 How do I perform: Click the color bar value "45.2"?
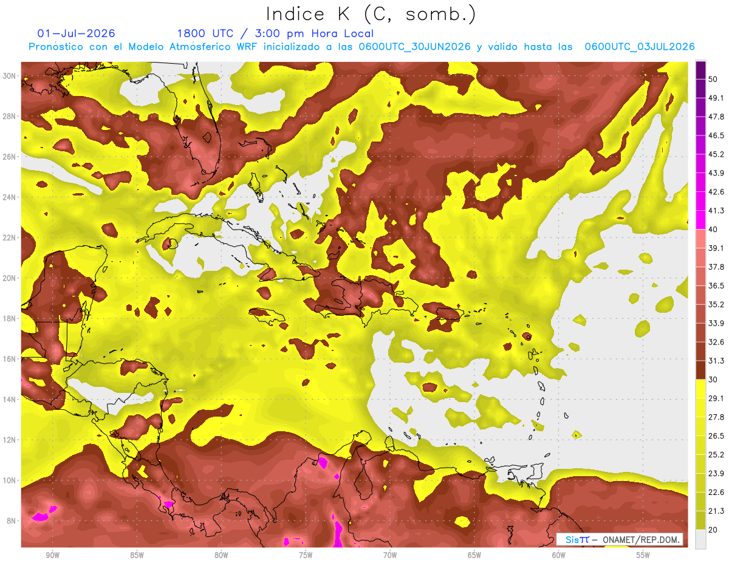point(717,155)
